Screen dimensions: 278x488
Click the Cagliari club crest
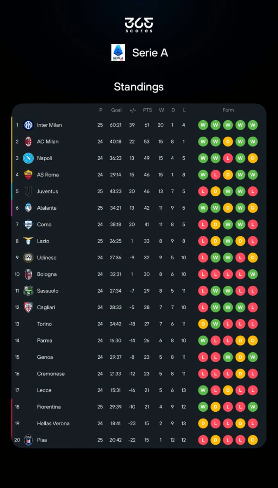(30, 307)
